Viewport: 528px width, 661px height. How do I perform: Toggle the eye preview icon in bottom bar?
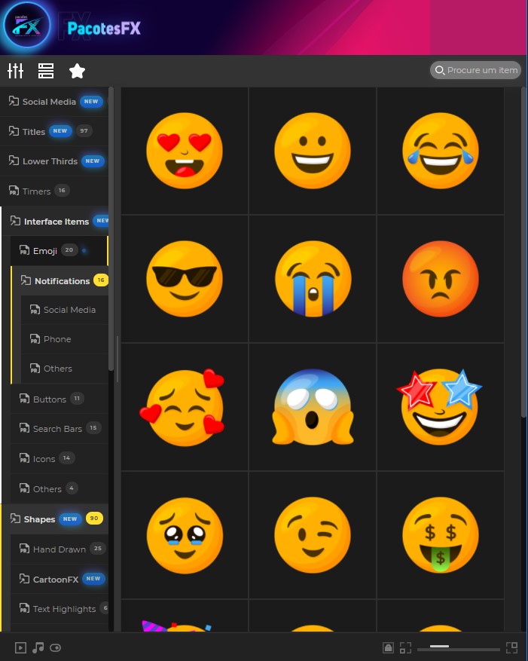point(56,647)
